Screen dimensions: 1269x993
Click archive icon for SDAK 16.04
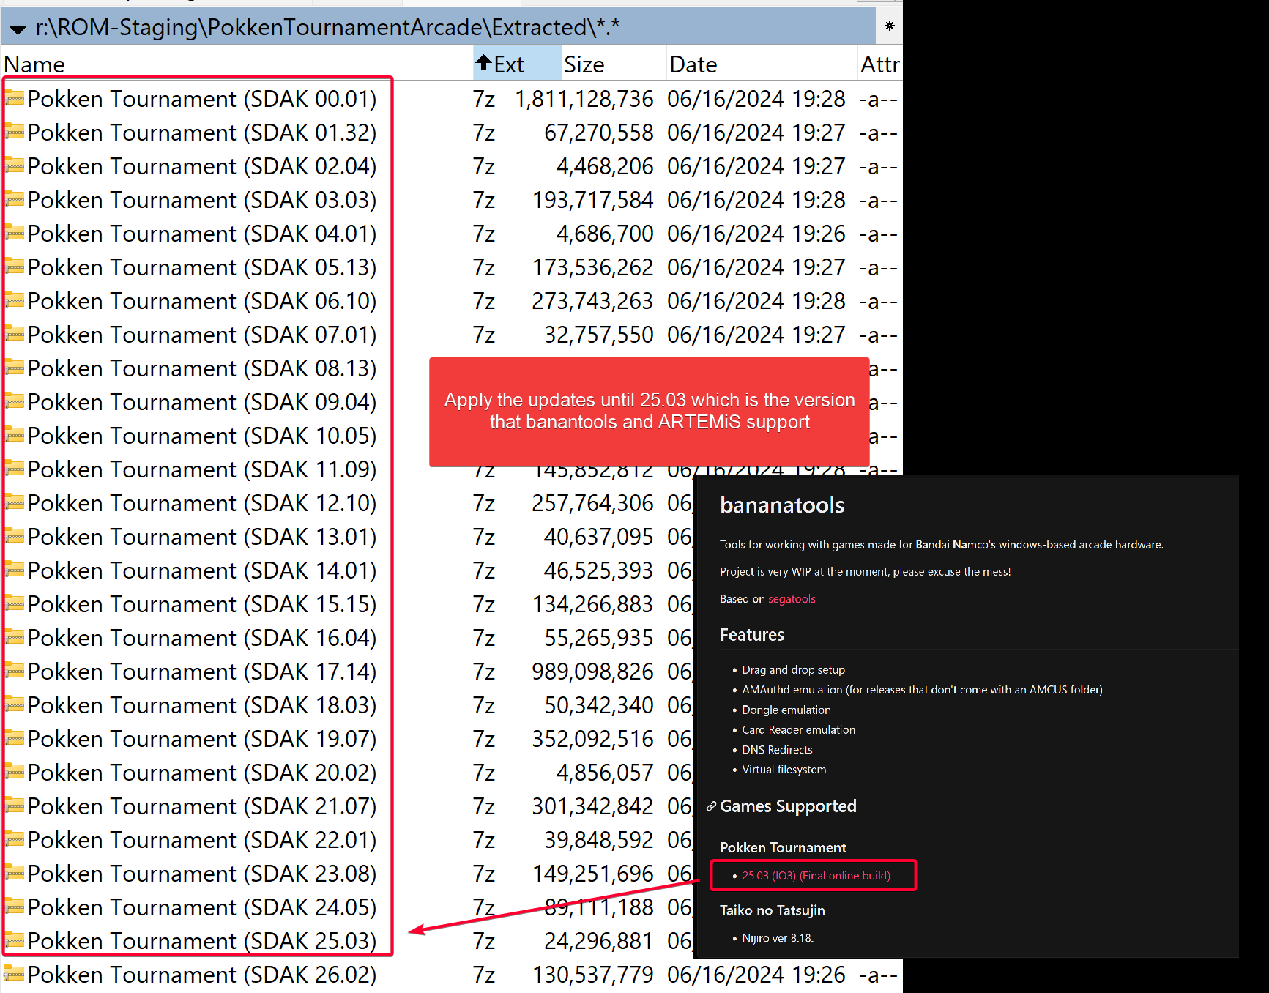pyautogui.click(x=15, y=637)
